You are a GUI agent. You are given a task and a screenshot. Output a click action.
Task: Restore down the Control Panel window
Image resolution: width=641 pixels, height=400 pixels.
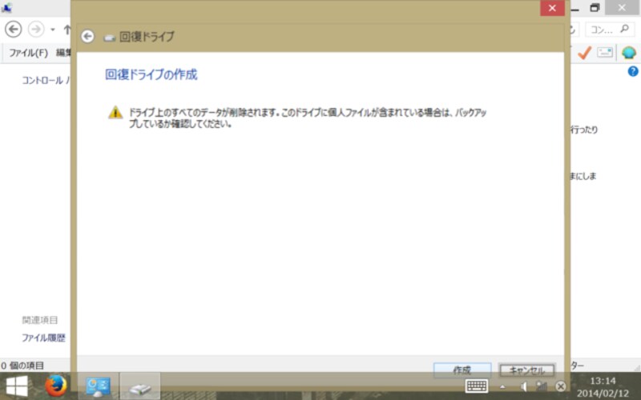[595, 8]
